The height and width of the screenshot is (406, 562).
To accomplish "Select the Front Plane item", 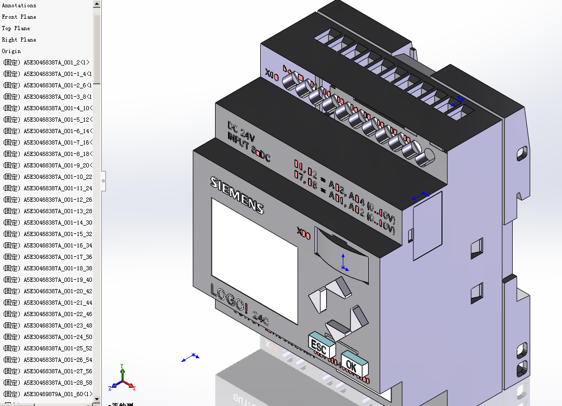I will coord(19,17).
